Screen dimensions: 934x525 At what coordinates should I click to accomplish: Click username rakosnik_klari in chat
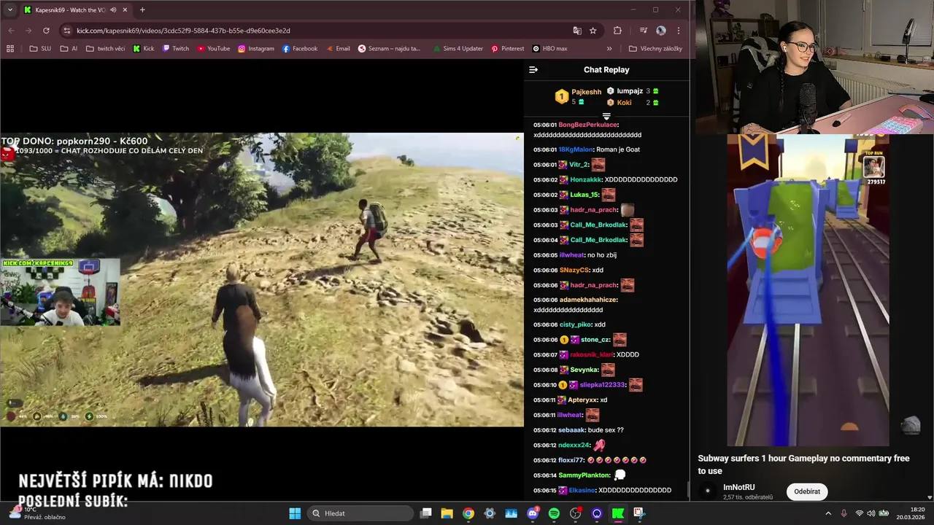coord(592,355)
